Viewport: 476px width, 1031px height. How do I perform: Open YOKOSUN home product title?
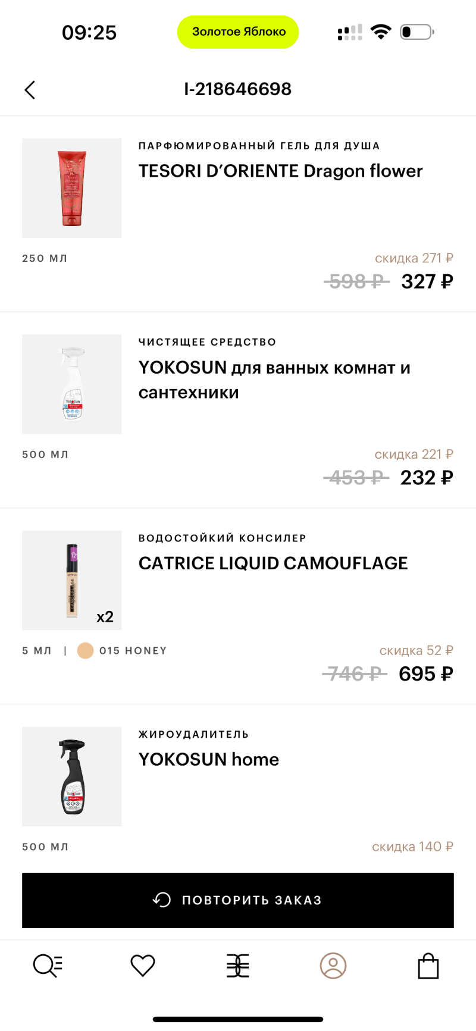(x=209, y=760)
